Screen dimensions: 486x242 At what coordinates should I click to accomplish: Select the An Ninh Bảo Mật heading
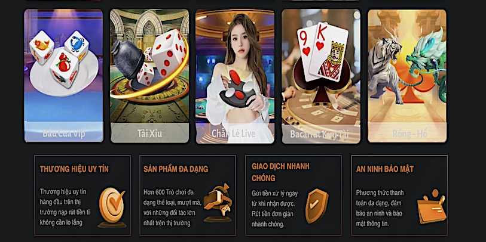click(384, 169)
